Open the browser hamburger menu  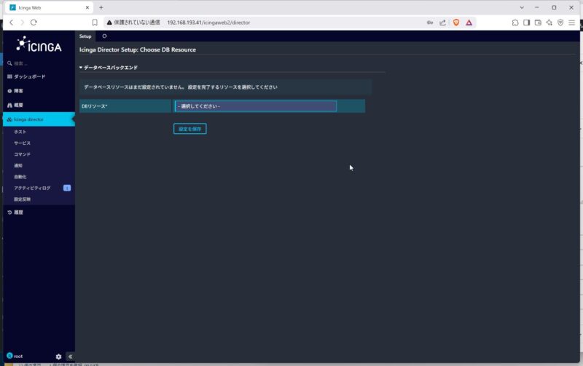pyautogui.click(x=572, y=23)
